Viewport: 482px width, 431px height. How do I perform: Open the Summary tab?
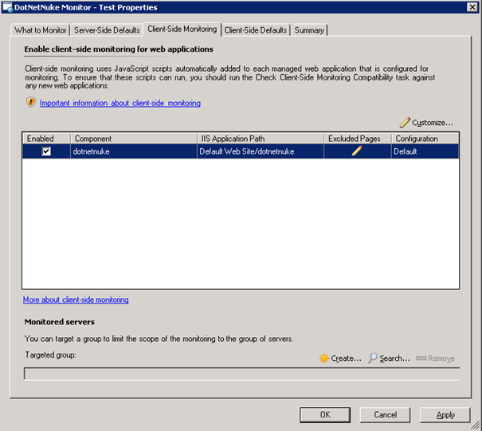pyautogui.click(x=309, y=30)
